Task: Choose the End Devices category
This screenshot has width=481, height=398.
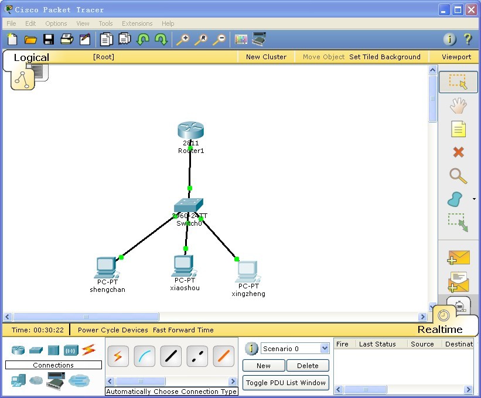Action: [18, 380]
